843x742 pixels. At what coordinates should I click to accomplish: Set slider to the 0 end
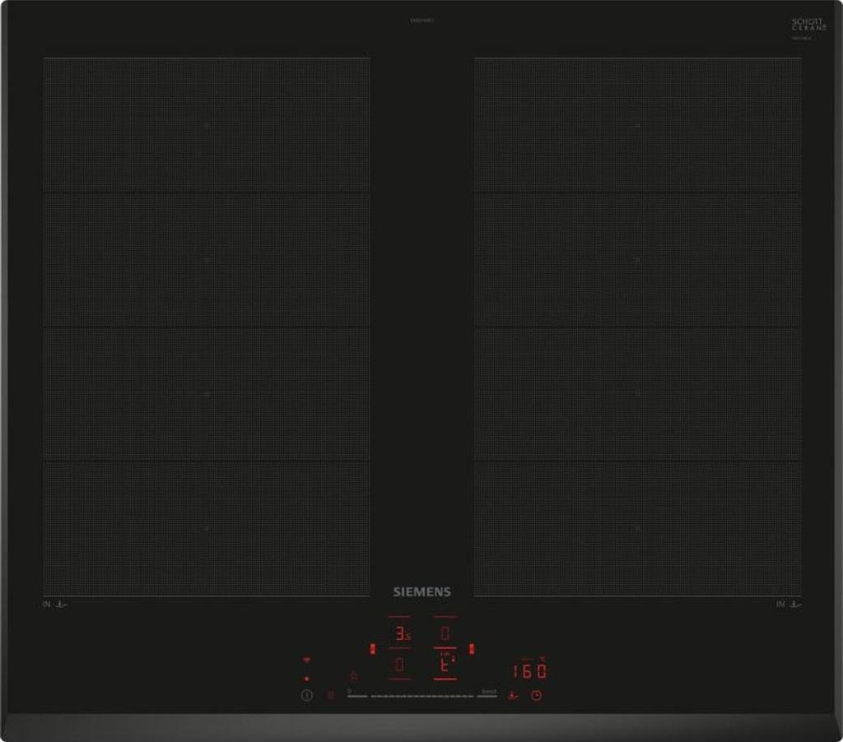(351, 695)
